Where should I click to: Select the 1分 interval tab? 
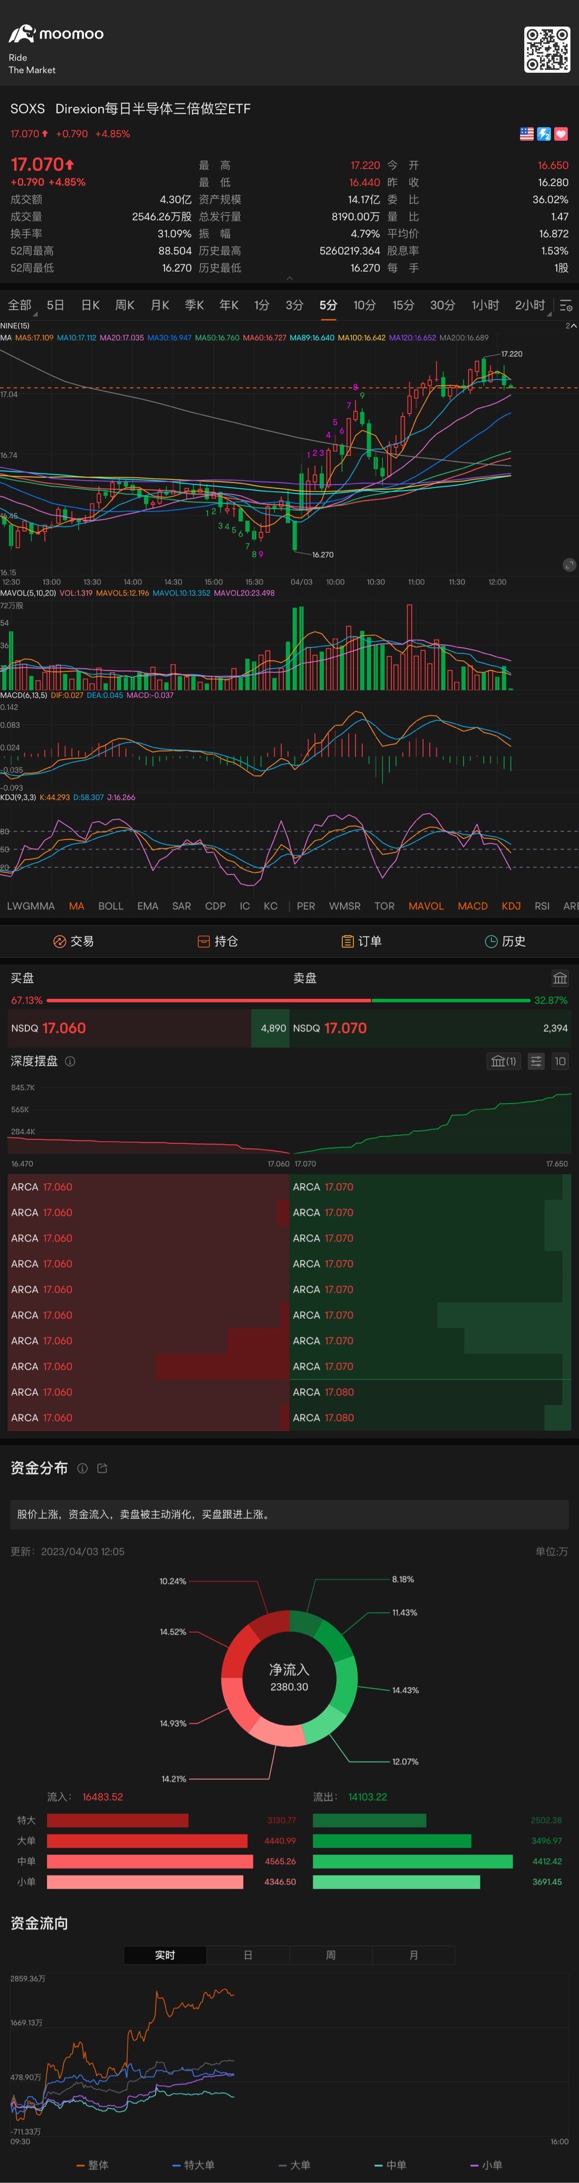(261, 305)
